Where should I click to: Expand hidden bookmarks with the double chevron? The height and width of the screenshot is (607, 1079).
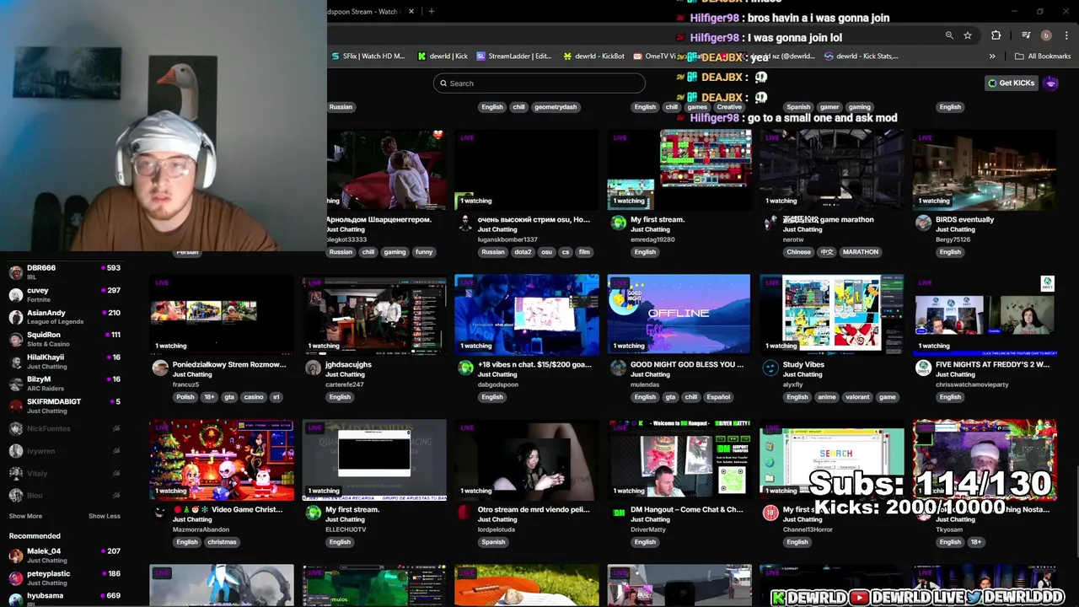(x=992, y=56)
